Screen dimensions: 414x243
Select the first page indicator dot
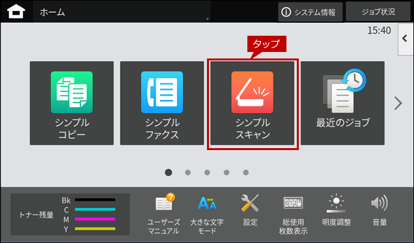click(x=169, y=172)
